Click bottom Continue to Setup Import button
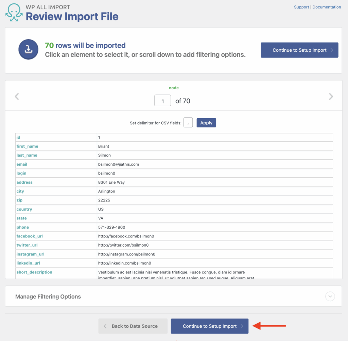The width and height of the screenshot is (348, 341). click(x=209, y=326)
